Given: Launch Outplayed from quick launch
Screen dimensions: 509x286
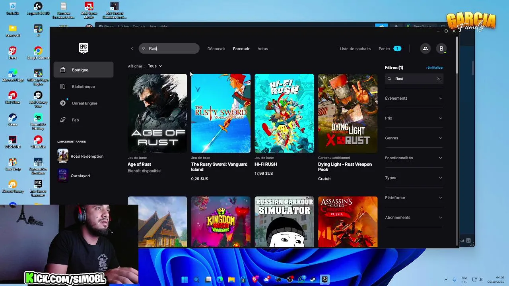Looking at the screenshot, I should click(74, 176).
